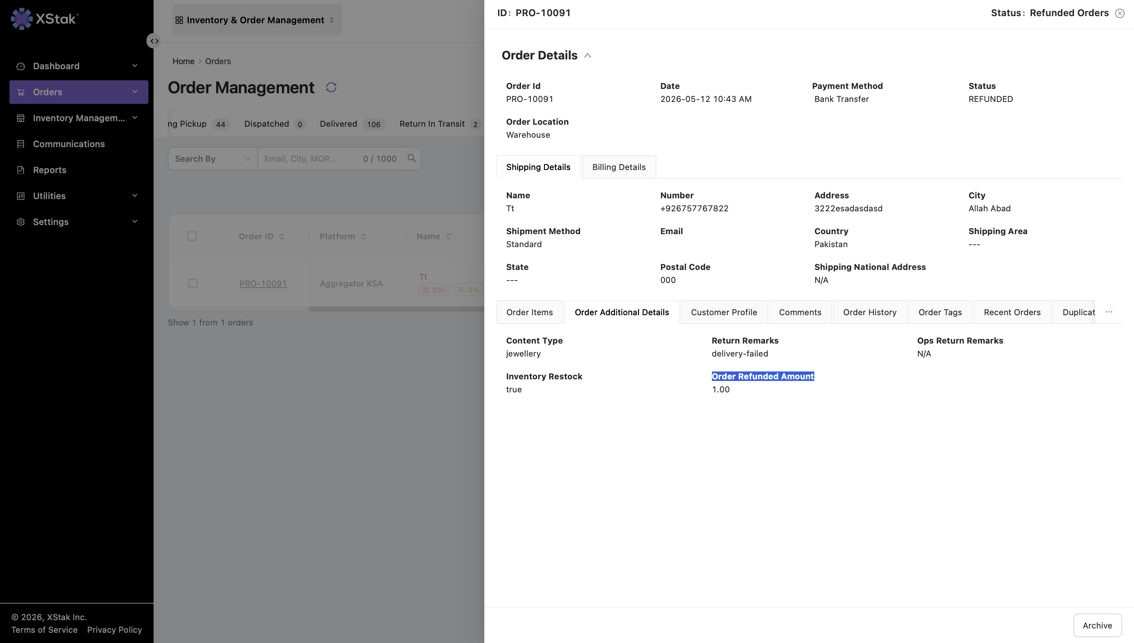Click the Settings gear icon
Screen dimensions: 1134x643
click(20, 222)
